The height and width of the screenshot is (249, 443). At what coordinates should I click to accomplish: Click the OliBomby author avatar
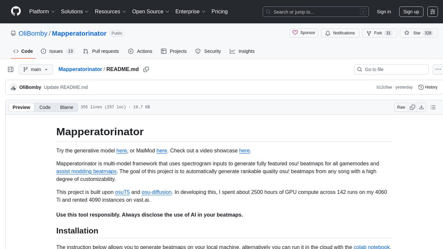pyautogui.click(x=13, y=87)
